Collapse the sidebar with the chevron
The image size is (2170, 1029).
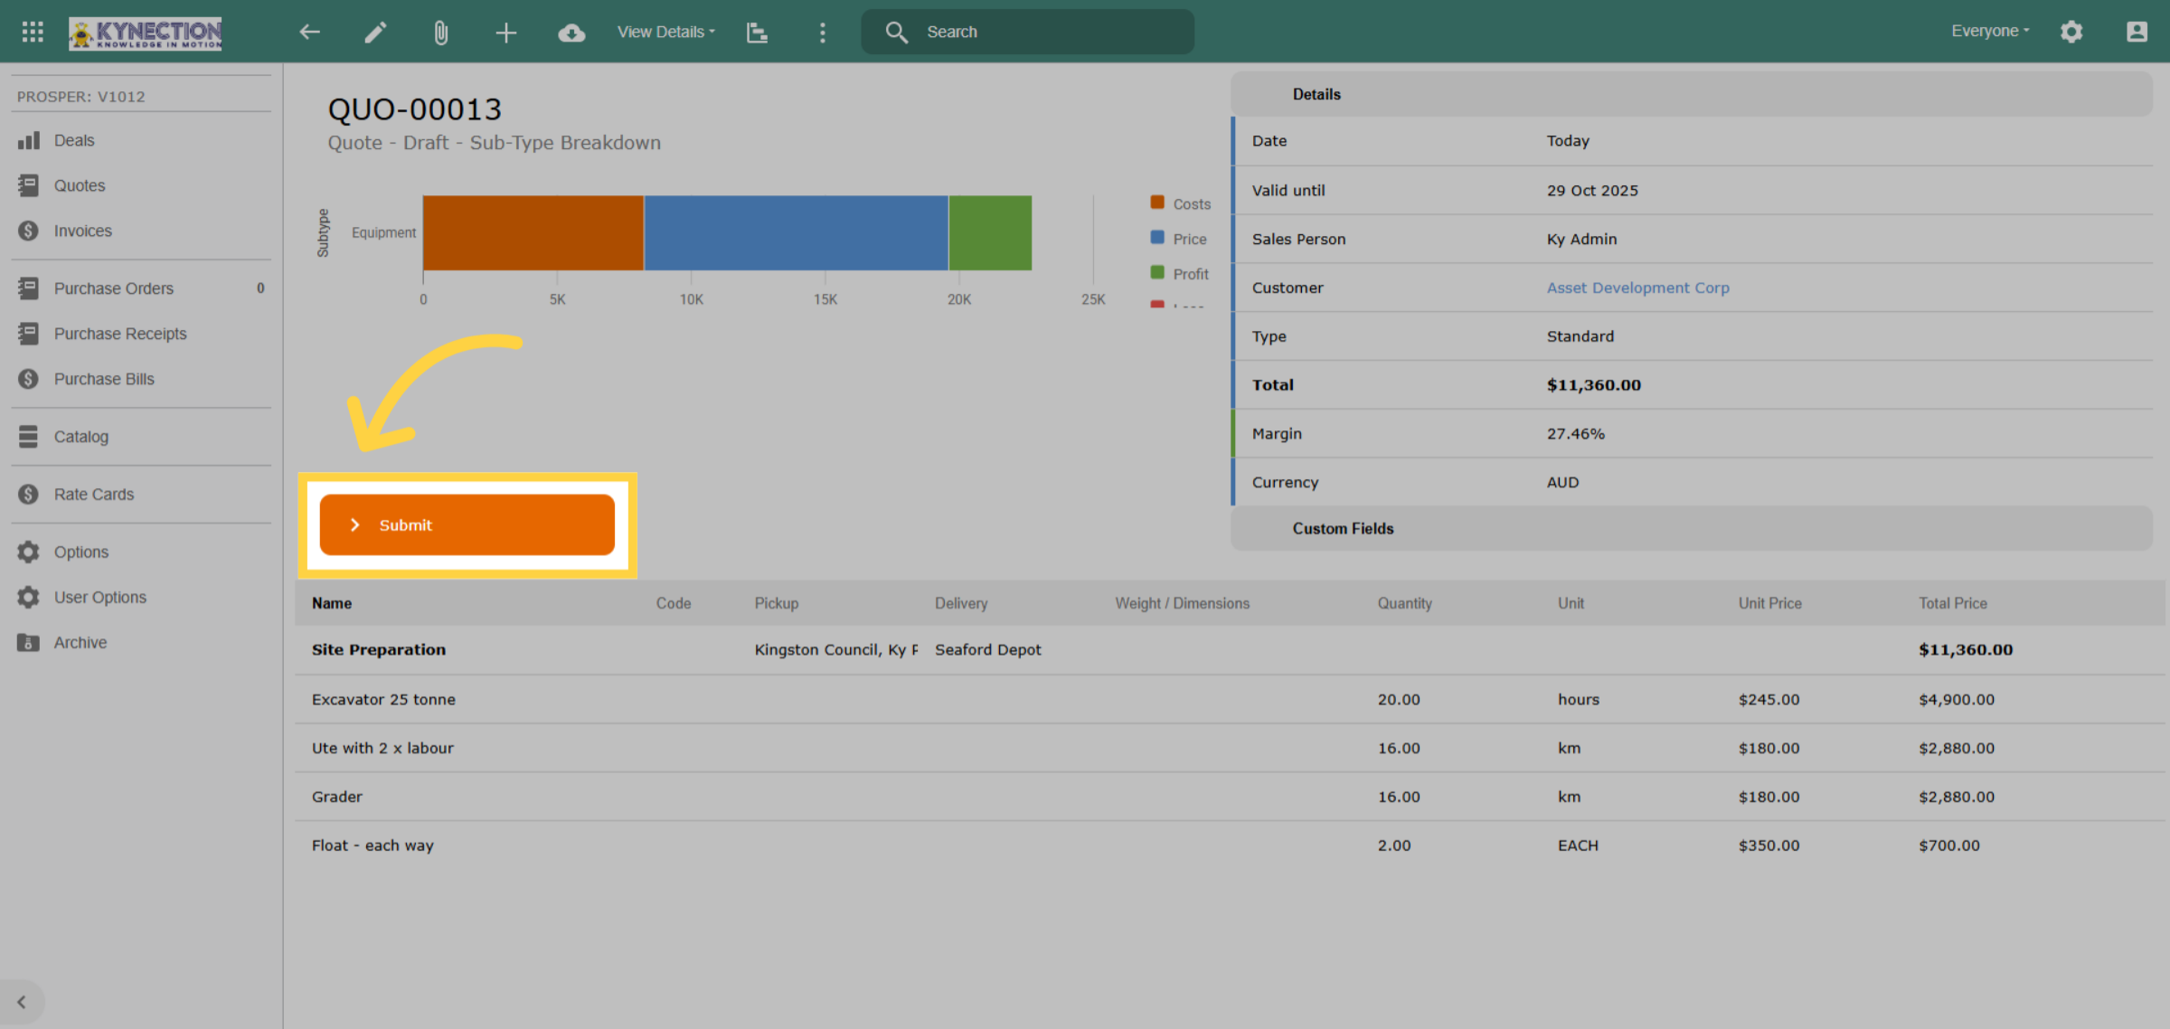(x=22, y=1002)
